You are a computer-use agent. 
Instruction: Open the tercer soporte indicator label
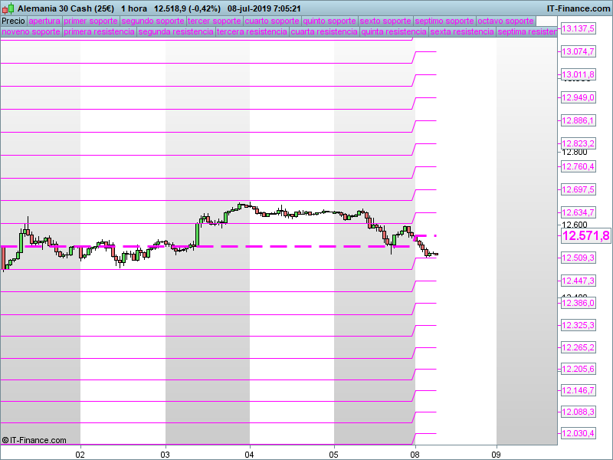(214, 21)
